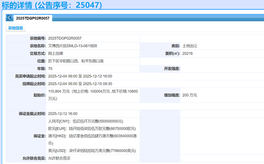Click the 增加幅度 value 200 万元
This screenshot has width=264, height=164.
[190, 95]
